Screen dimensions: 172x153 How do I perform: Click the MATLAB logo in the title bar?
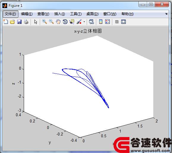pyautogui.click(x=5, y=5)
